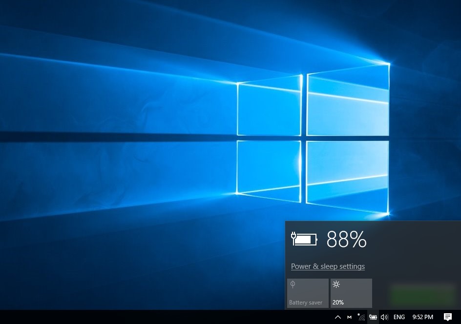Viewport: 461px width, 324px height.
Task: Click the plugged-in battery icon in the flyout
Action: pos(304,239)
